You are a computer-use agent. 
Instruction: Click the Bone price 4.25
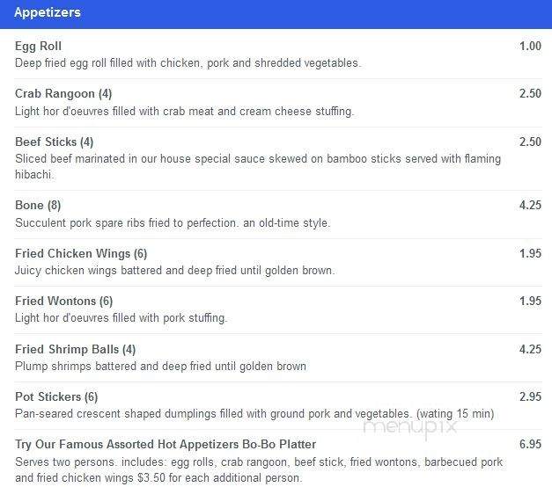(530, 206)
